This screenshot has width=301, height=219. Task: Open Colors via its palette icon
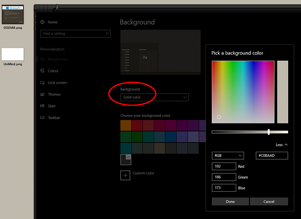[x=43, y=71]
